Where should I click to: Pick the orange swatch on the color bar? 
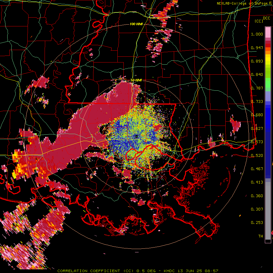268,52
